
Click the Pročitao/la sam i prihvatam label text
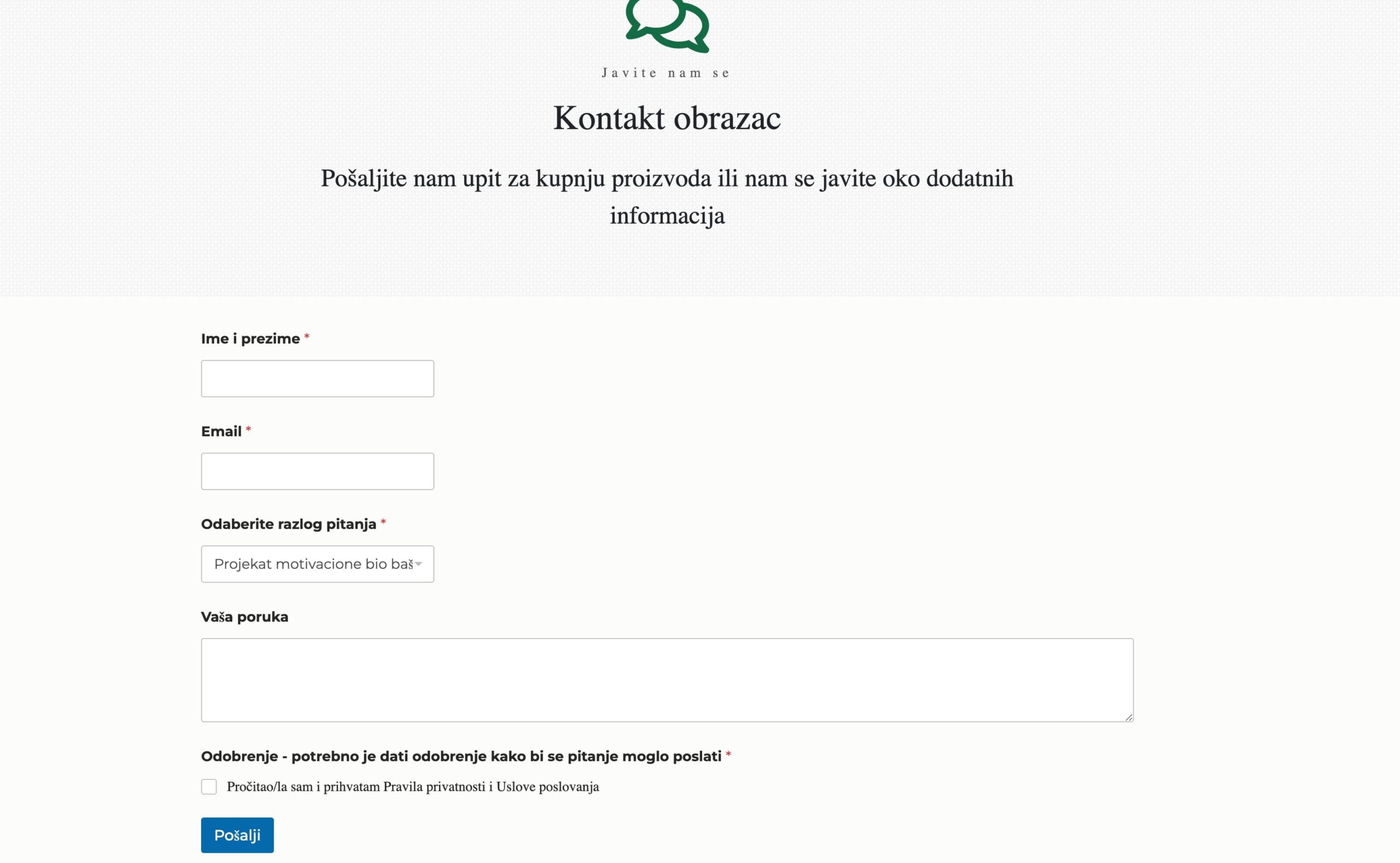click(413, 786)
